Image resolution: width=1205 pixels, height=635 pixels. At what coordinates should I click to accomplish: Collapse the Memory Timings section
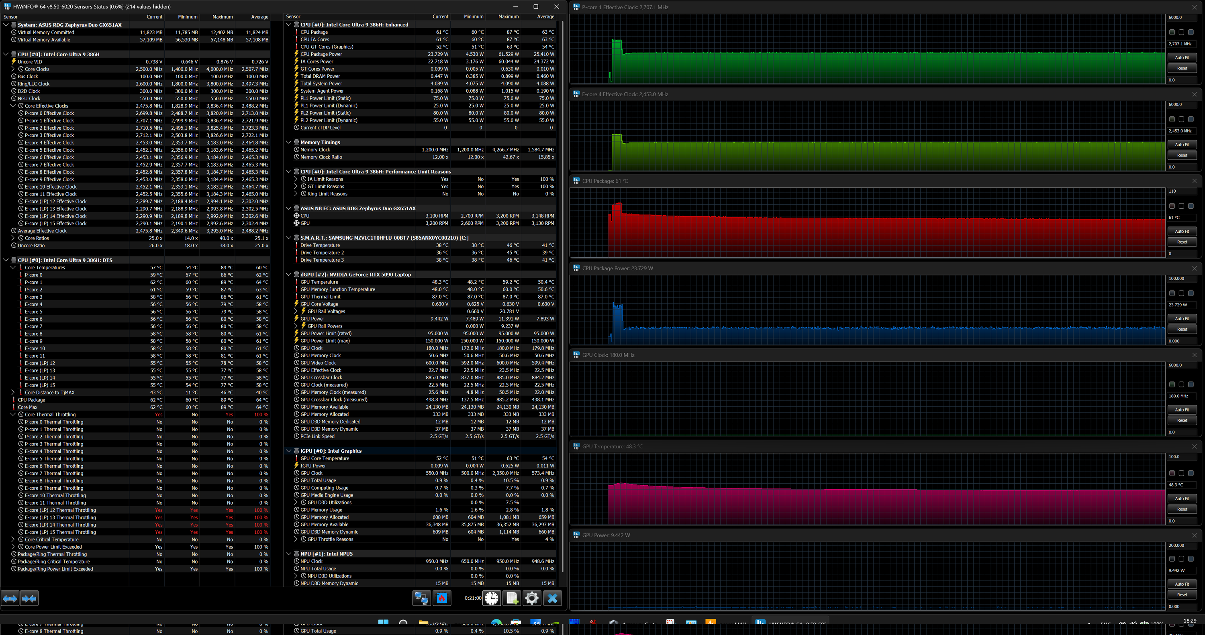coord(289,142)
